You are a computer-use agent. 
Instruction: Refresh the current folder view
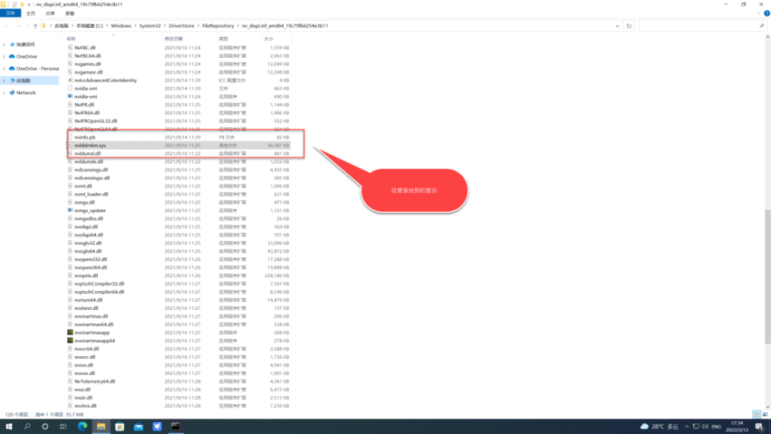pos(629,26)
